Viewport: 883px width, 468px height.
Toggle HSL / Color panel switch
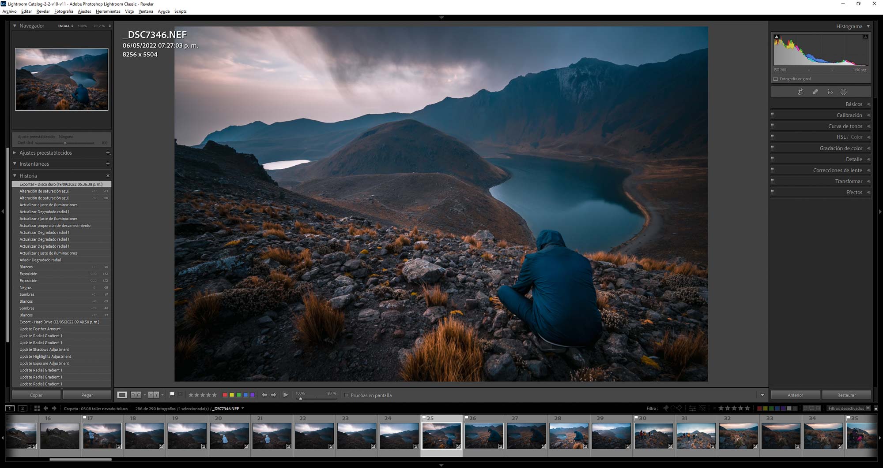point(773,136)
